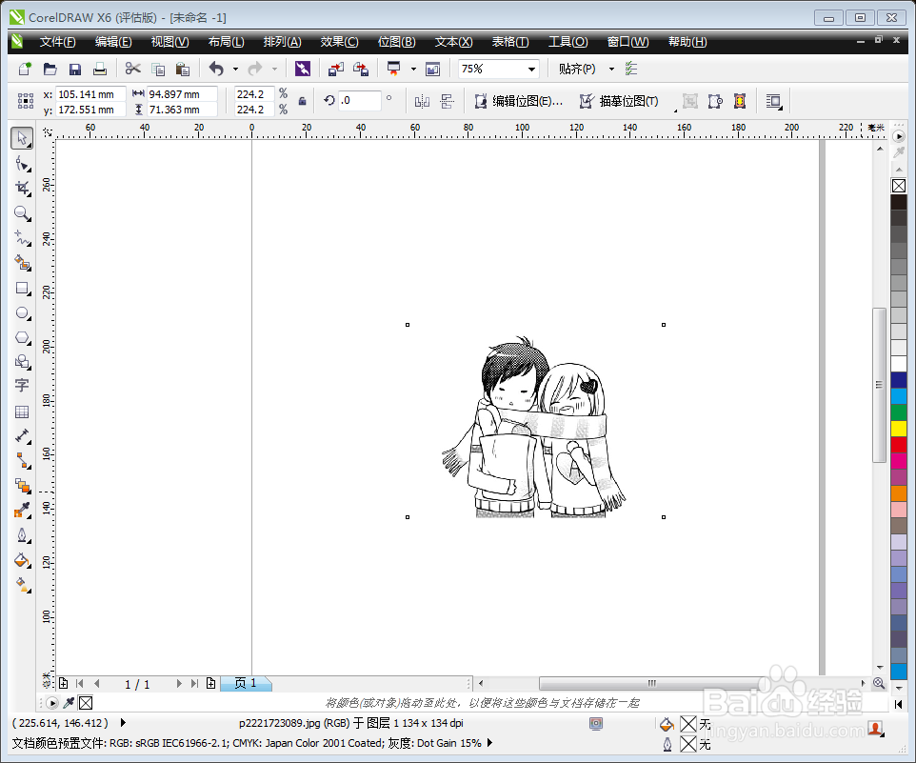Open the 位图 menu
The width and height of the screenshot is (916, 763).
coord(396,41)
